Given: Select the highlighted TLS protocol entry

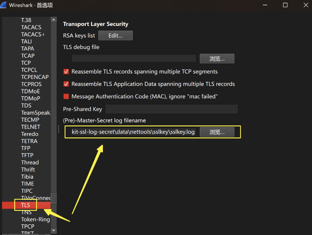Looking at the screenshot, I should 26,205.
